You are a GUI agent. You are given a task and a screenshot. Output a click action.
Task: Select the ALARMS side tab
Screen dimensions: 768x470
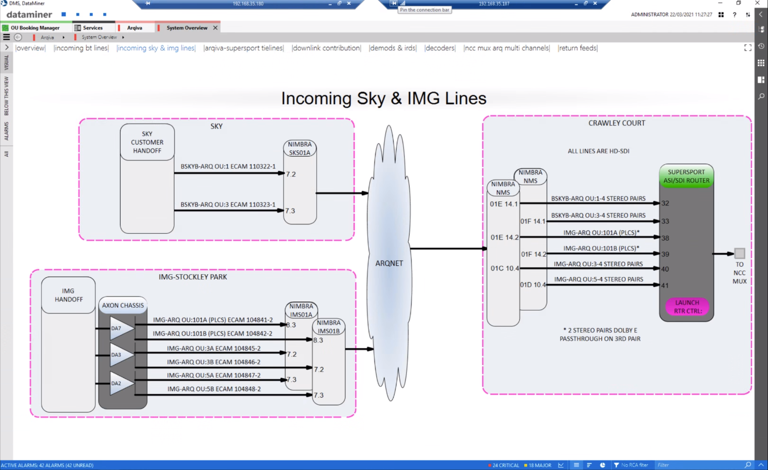[6, 131]
